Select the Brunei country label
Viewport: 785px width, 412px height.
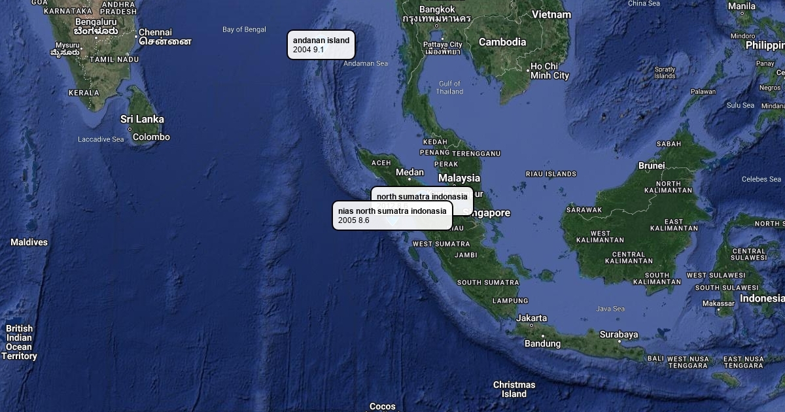652,165
